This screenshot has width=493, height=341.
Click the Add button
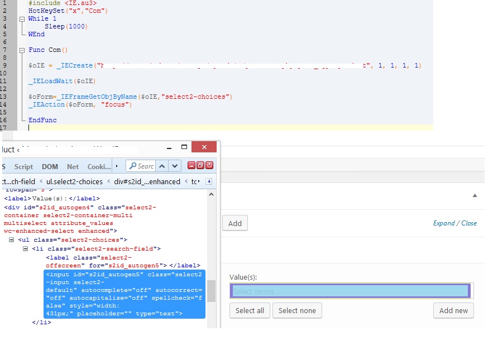(235, 223)
